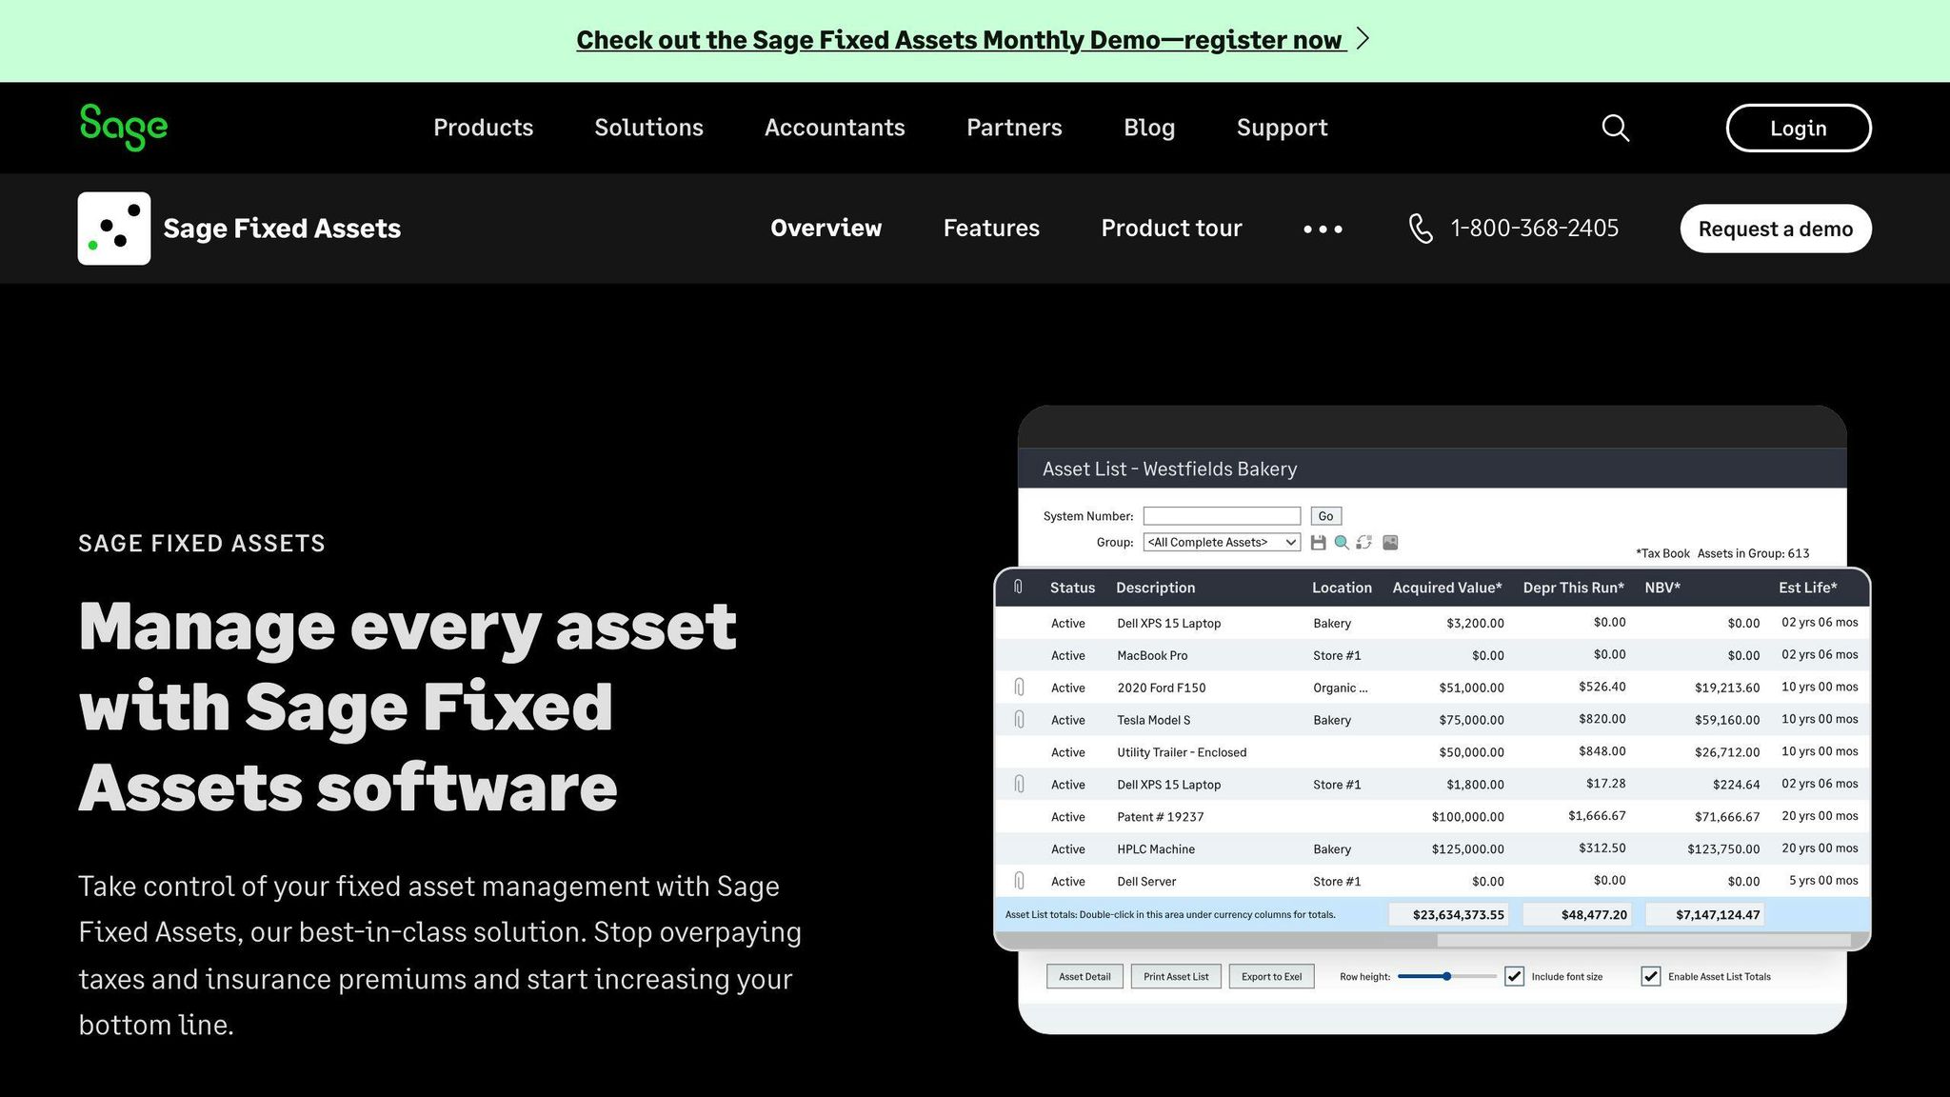This screenshot has height=1097, width=1950.
Task: Open the site search in the navigation bar
Action: pyautogui.click(x=1615, y=128)
